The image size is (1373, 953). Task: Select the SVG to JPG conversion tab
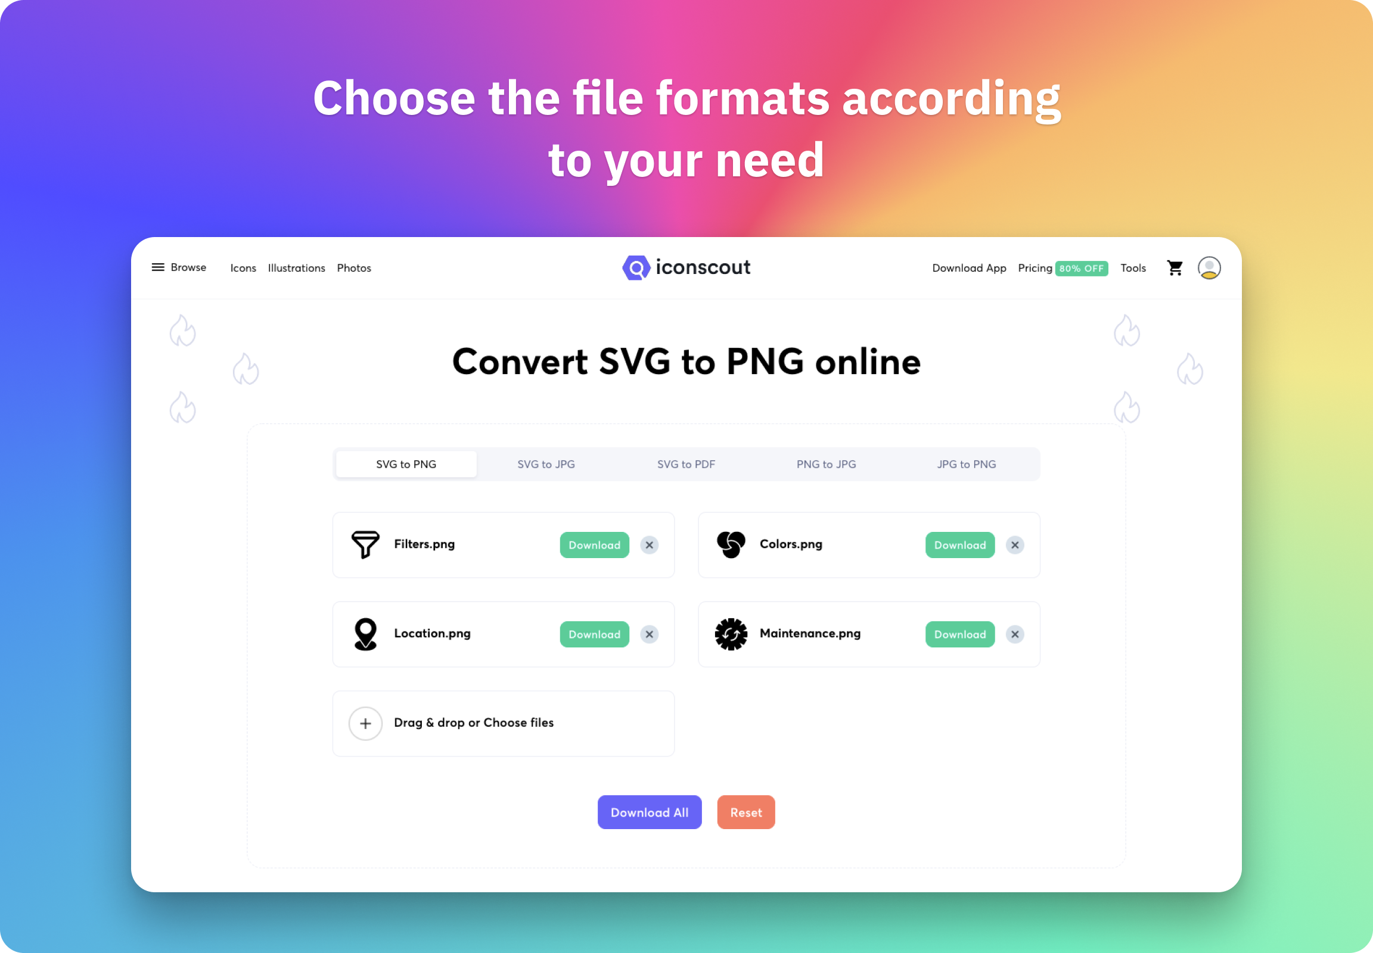coord(546,464)
